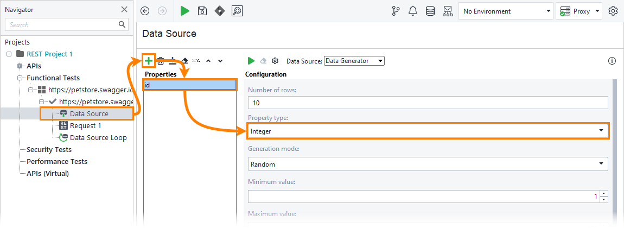The height and width of the screenshot is (228, 624).
Task: Click the search magnifier in the Navigator
Action: [122, 24]
